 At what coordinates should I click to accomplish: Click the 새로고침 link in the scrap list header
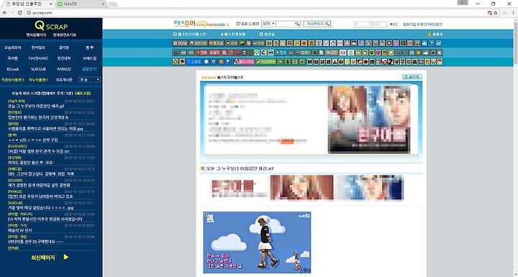click(83, 94)
